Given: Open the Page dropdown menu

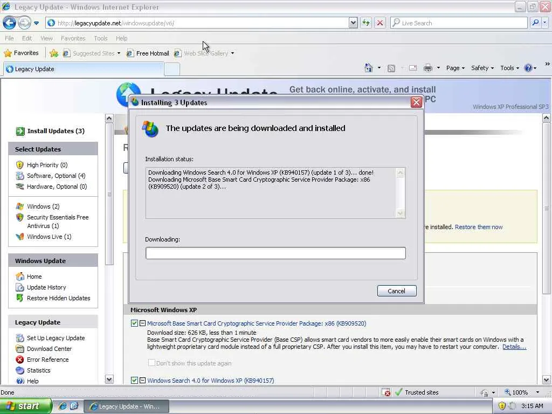Looking at the screenshot, I should click(455, 68).
